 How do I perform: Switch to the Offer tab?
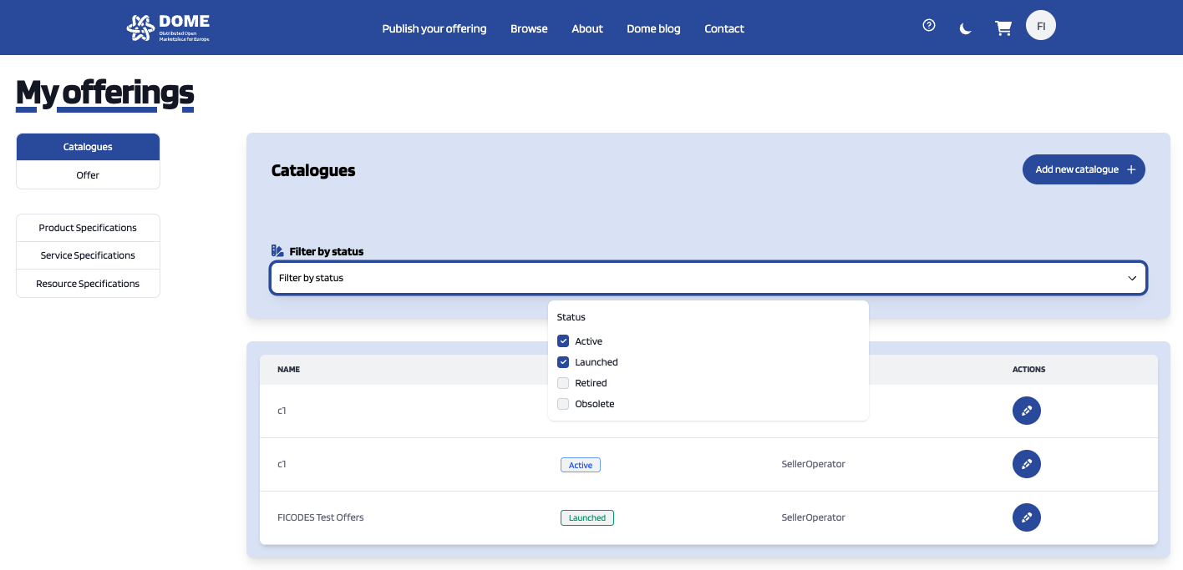click(x=88, y=175)
